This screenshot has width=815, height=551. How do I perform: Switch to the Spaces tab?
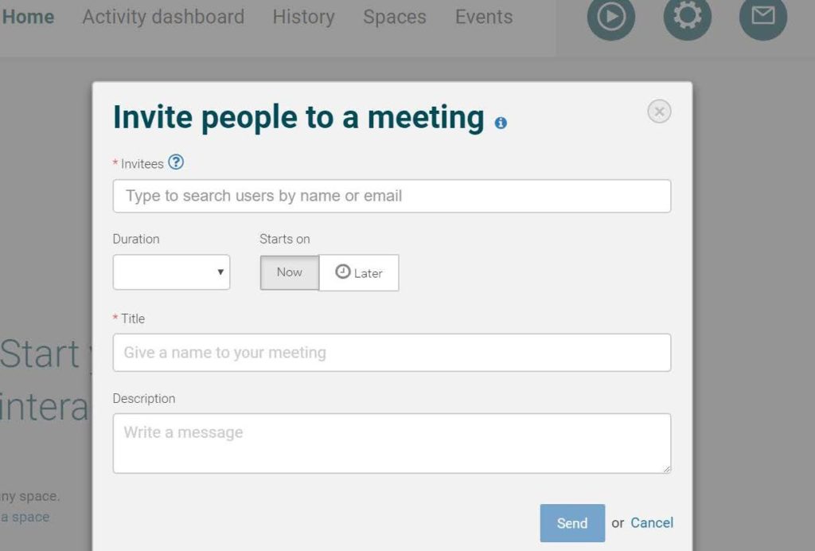click(x=395, y=17)
